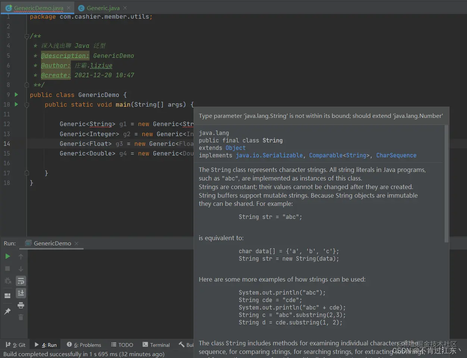Click the underlined String type on line 12
The width and height of the screenshot is (467, 358).
(x=100, y=124)
